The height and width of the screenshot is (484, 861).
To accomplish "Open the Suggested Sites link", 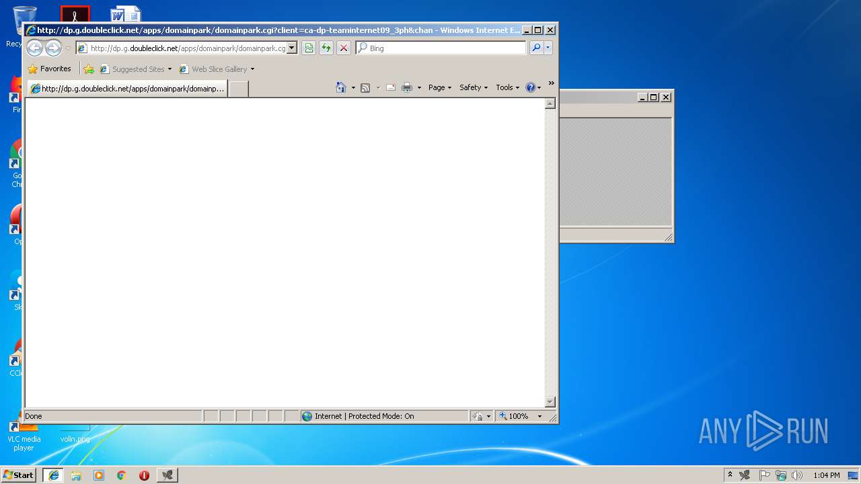I will (135, 69).
